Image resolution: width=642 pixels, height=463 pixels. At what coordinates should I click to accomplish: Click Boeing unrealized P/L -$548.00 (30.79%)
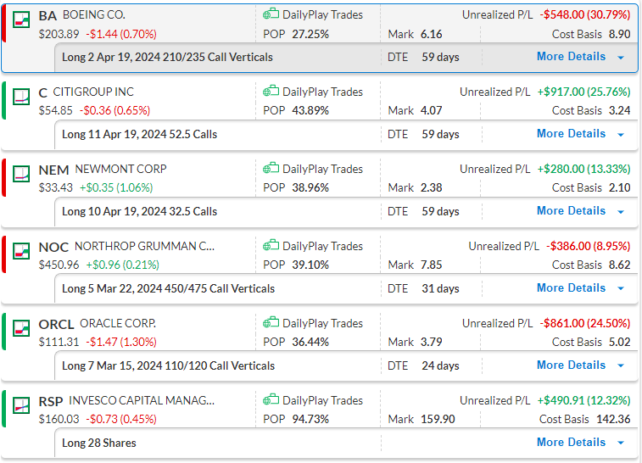[585, 14]
